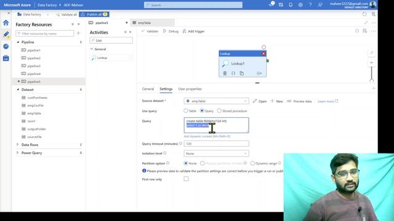
Task: Open the Home icon in left sidebar
Action: click(x=6, y=23)
